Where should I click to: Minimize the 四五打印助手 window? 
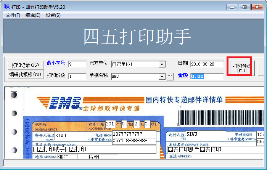click(232, 7)
